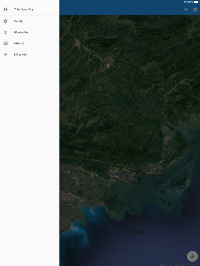Click the Bluetooth icon in the drawer
Screen dimensions: 200x266
[x=6, y=32]
